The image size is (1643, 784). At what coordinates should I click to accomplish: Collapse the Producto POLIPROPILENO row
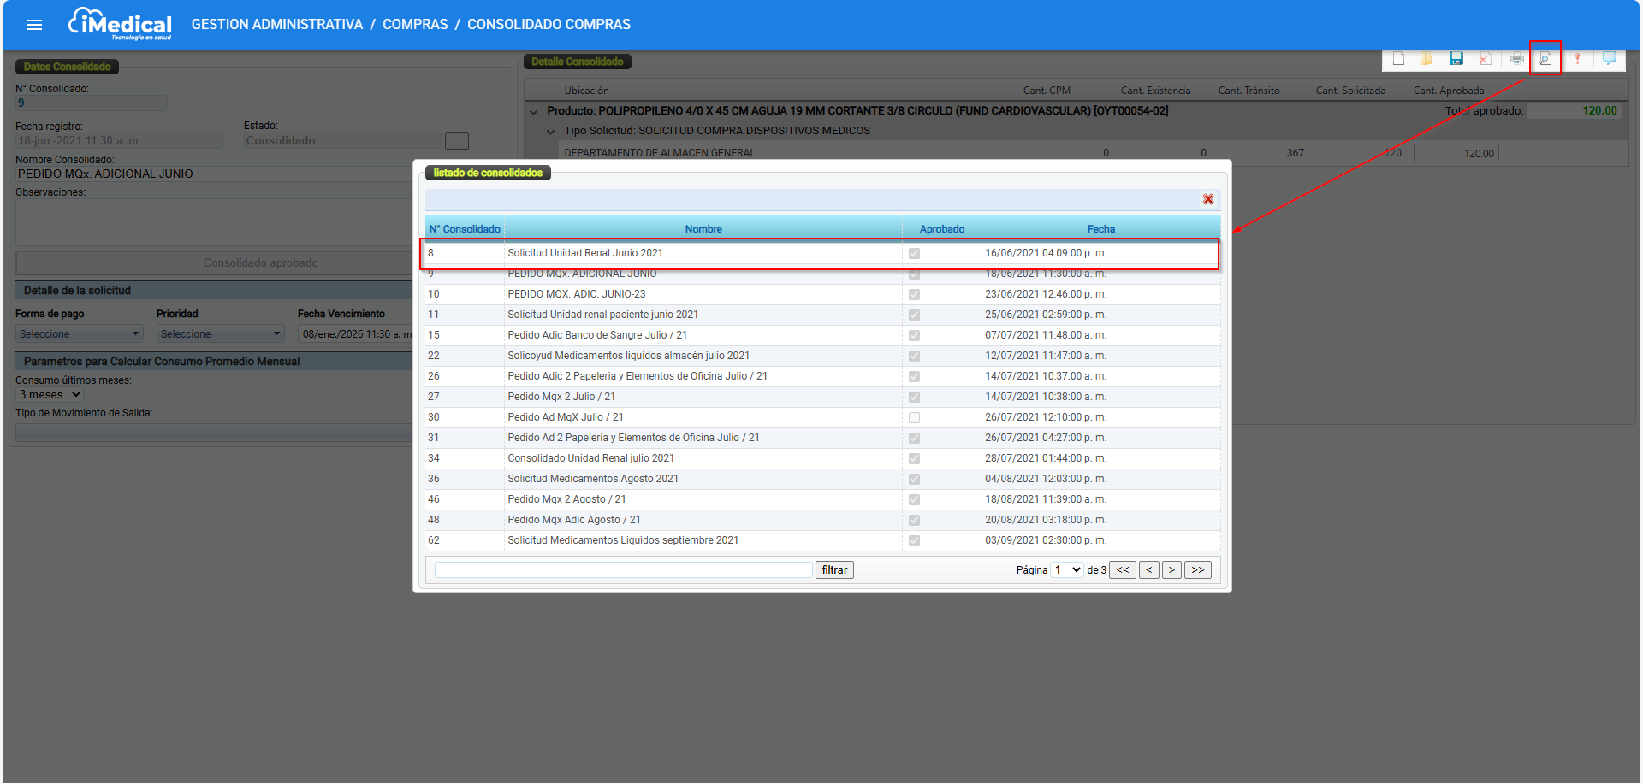click(534, 112)
